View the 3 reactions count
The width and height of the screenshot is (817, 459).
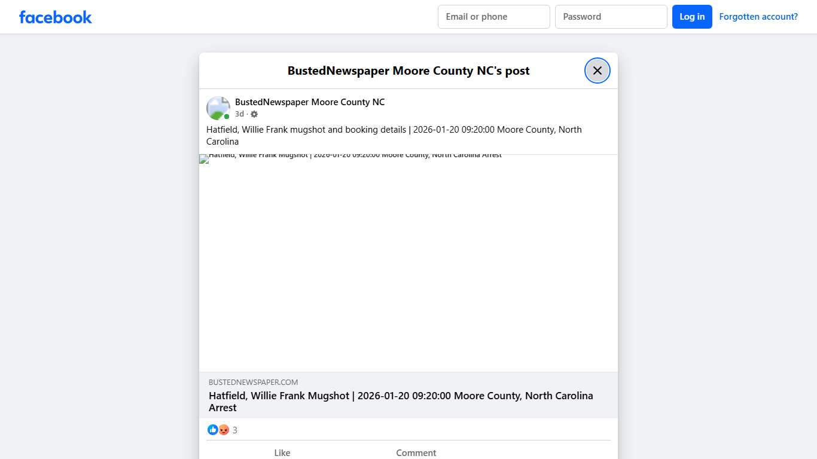(x=234, y=430)
